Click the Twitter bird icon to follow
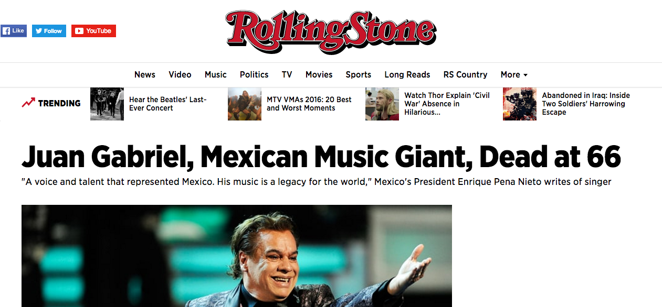The image size is (662, 307). 39,30
